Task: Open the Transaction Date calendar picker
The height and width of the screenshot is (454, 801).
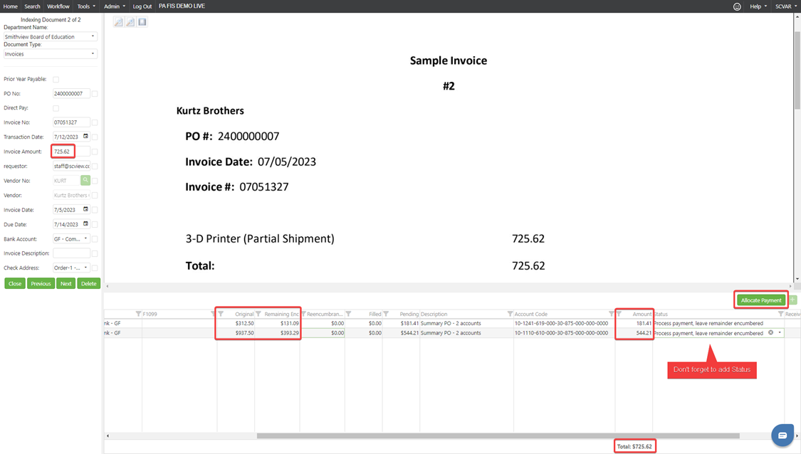Action: point(85,137)
